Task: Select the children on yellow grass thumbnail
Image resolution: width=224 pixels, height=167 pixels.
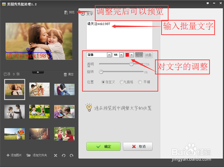Action: pos(39,112)
